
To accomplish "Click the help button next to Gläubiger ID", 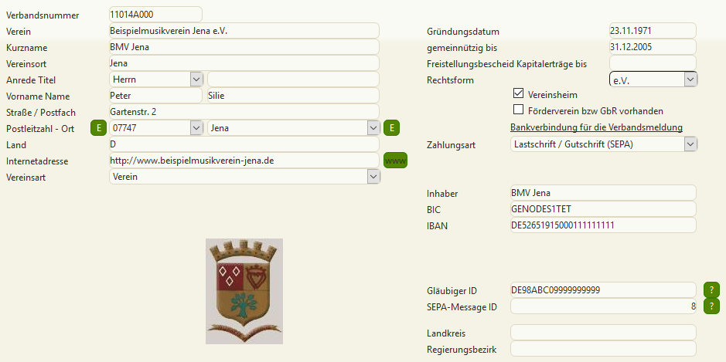I will (711, 290).
